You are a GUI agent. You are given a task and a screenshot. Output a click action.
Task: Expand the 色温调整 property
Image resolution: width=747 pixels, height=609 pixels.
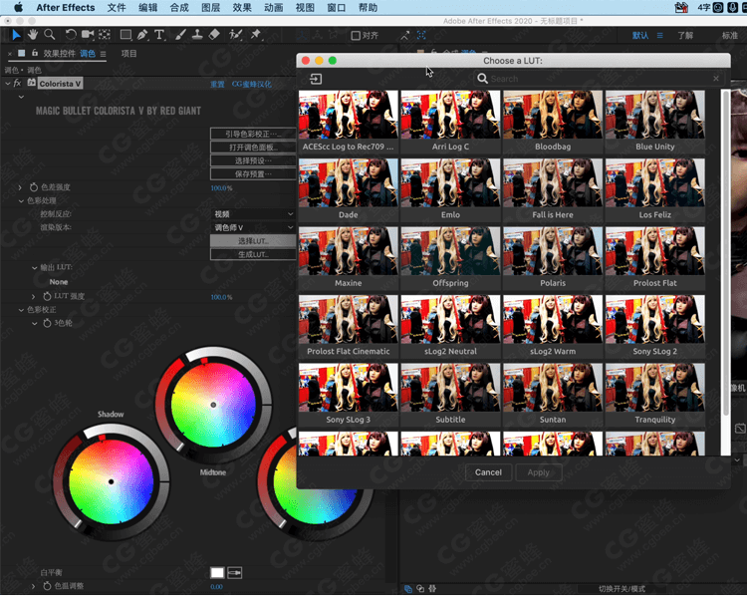point(33,586)
